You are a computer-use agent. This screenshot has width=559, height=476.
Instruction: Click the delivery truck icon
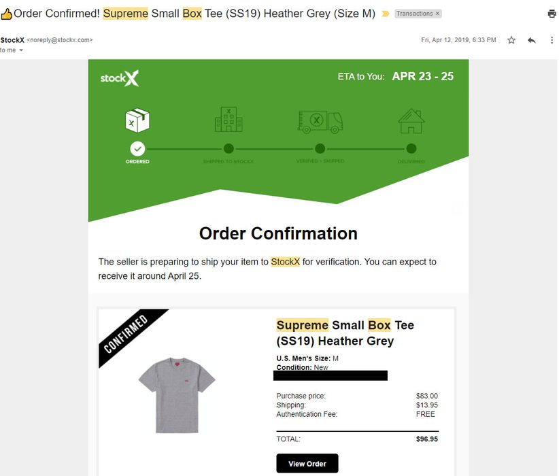tap(320, 122)
